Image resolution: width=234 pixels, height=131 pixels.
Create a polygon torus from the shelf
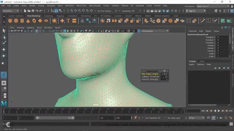pos(34,21)
